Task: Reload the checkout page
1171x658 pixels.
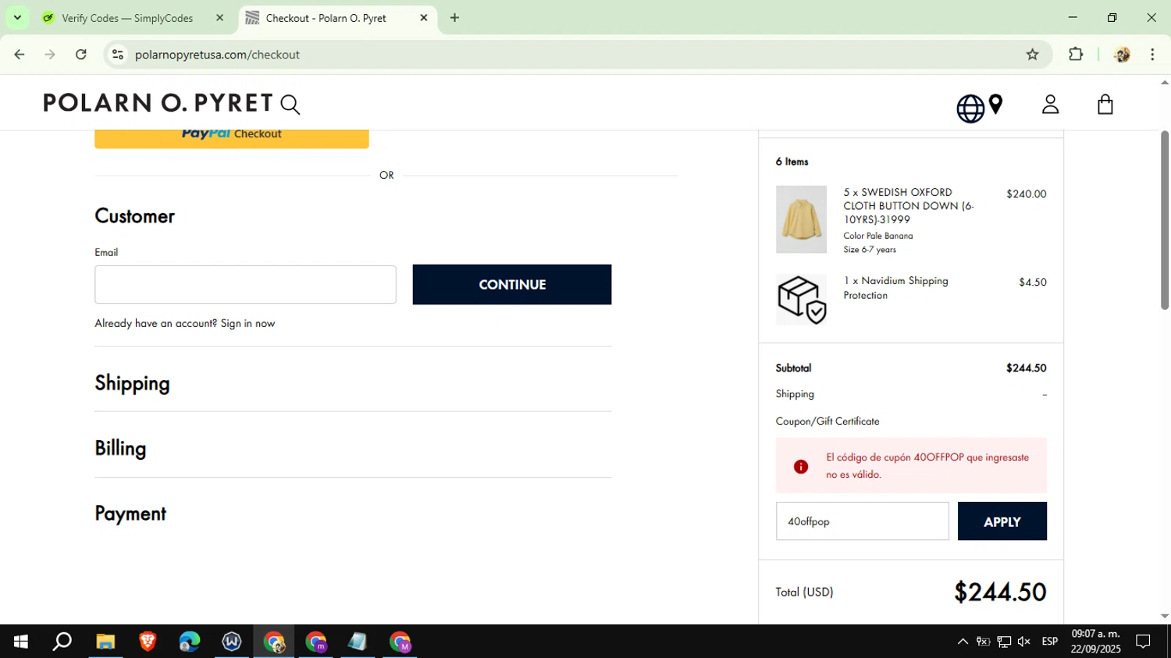Action: 81,55
